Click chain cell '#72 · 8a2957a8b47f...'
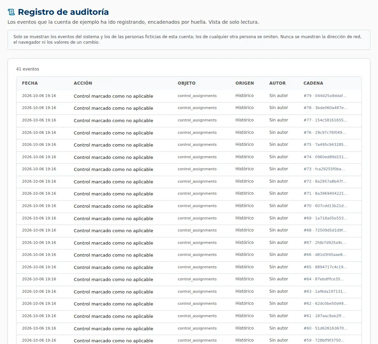Screen dimensions: 378x344 coord(325,181)
